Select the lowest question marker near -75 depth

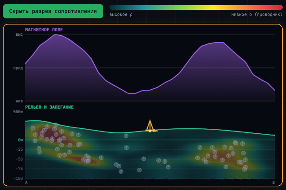pos(121,171)
